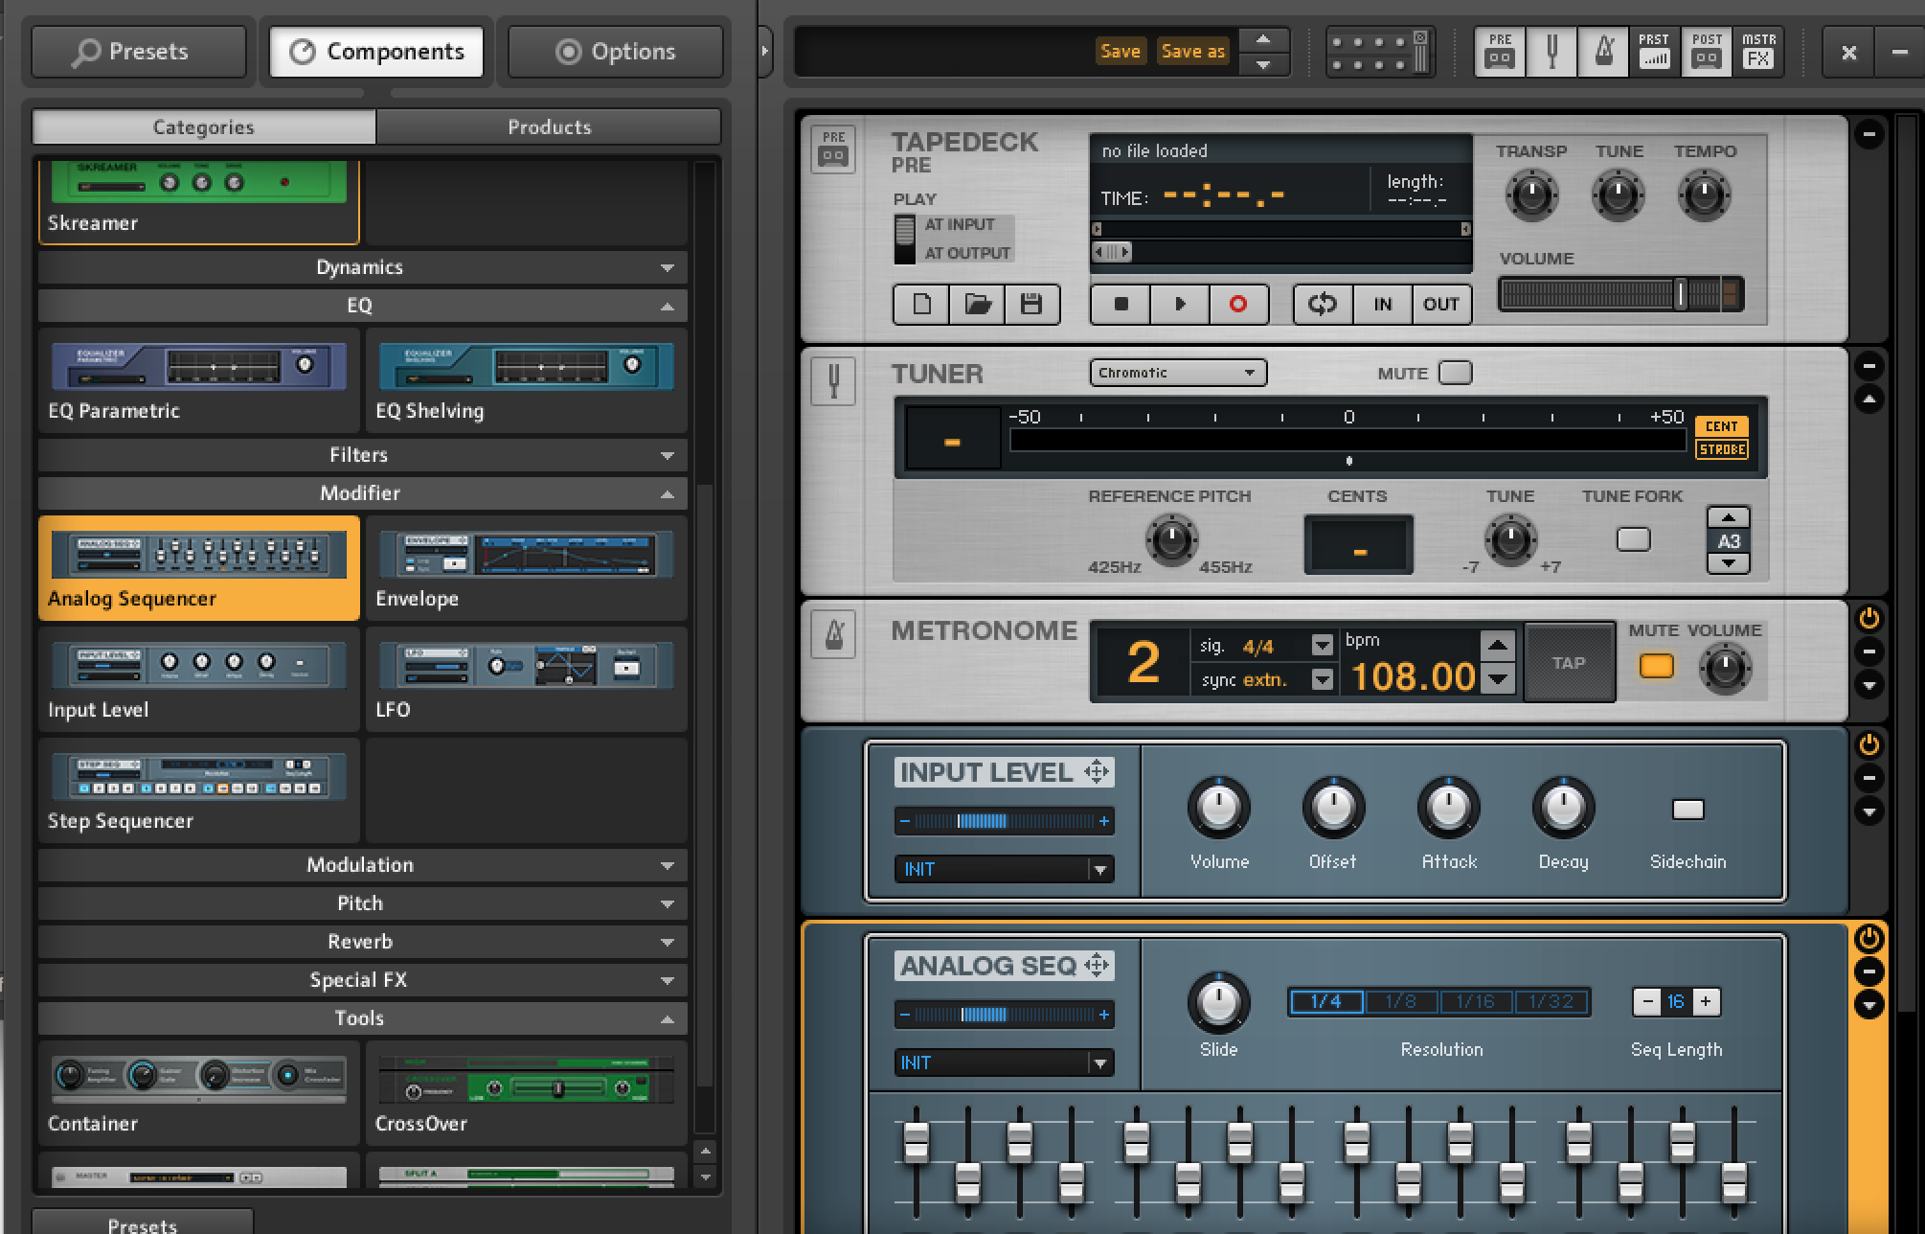Viewport: 1925px width, 1234px height.
Task: Toggle the Metronome MUTE button
Action: [x=1656, y=666]
